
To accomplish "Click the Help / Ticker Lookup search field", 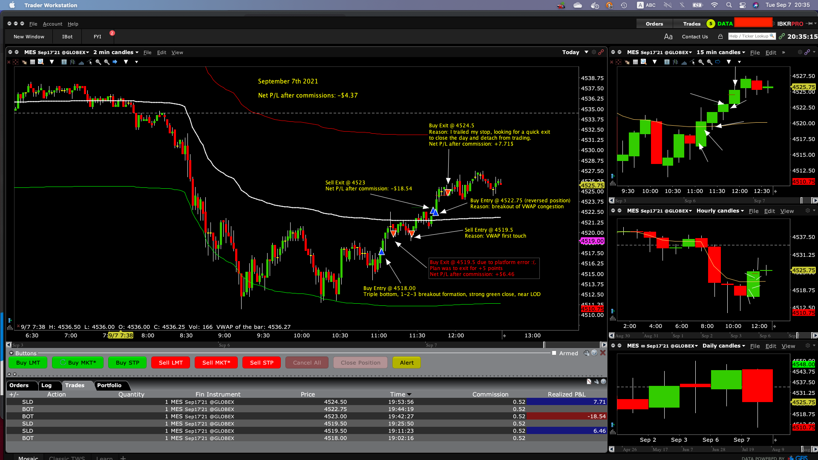I will (752, 36).
